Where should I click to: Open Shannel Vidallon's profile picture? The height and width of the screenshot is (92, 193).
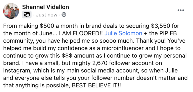tap(11, 11)
